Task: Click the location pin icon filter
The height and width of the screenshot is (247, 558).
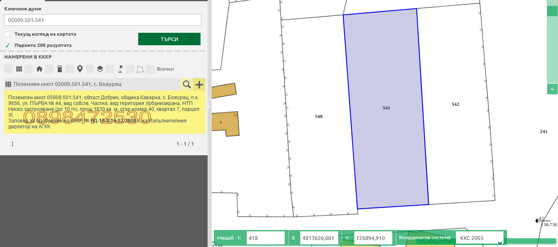Action: pyautogui.click(x=80, y=69)
